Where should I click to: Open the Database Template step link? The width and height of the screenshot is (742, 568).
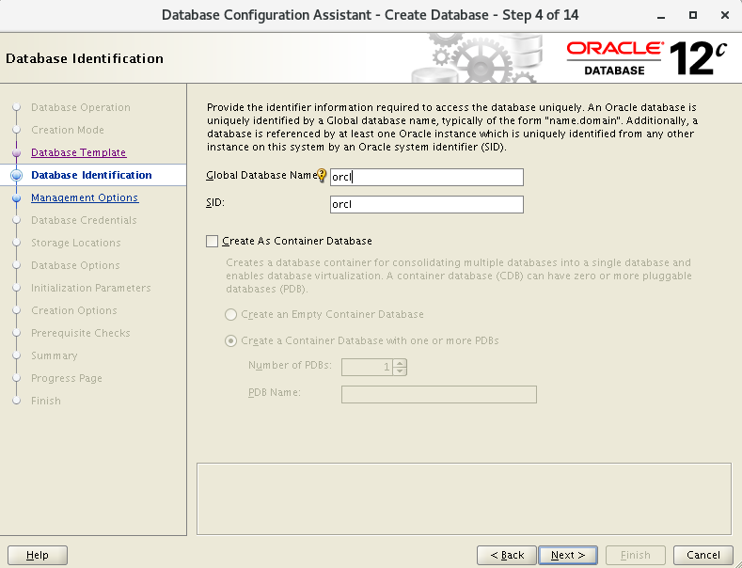pyautogui.click(x=79, y=152)
